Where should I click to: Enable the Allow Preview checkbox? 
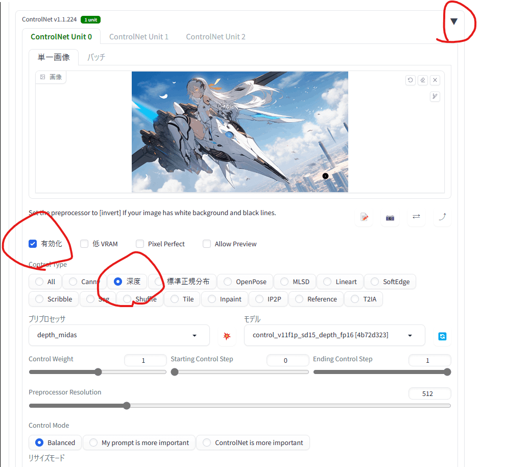206,244
